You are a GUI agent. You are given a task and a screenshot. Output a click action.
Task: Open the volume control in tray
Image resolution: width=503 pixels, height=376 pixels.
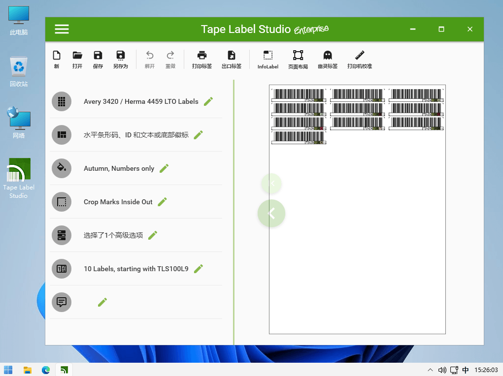click(x=442, y=370)
